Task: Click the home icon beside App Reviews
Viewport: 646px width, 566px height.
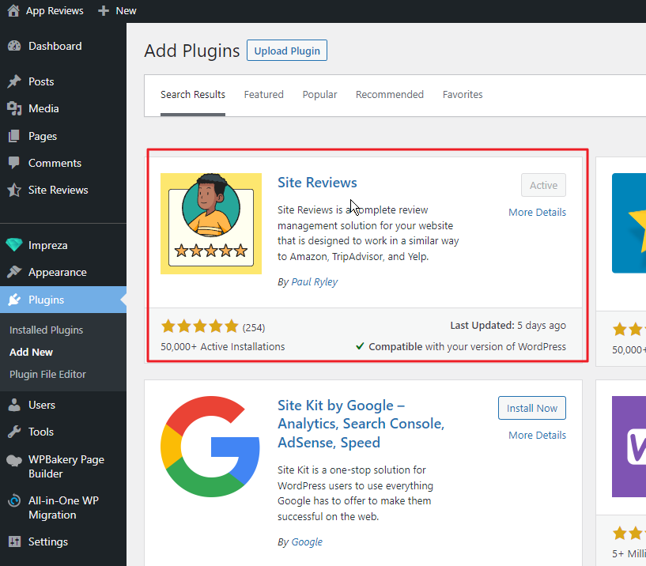Action: click(13, 10)
